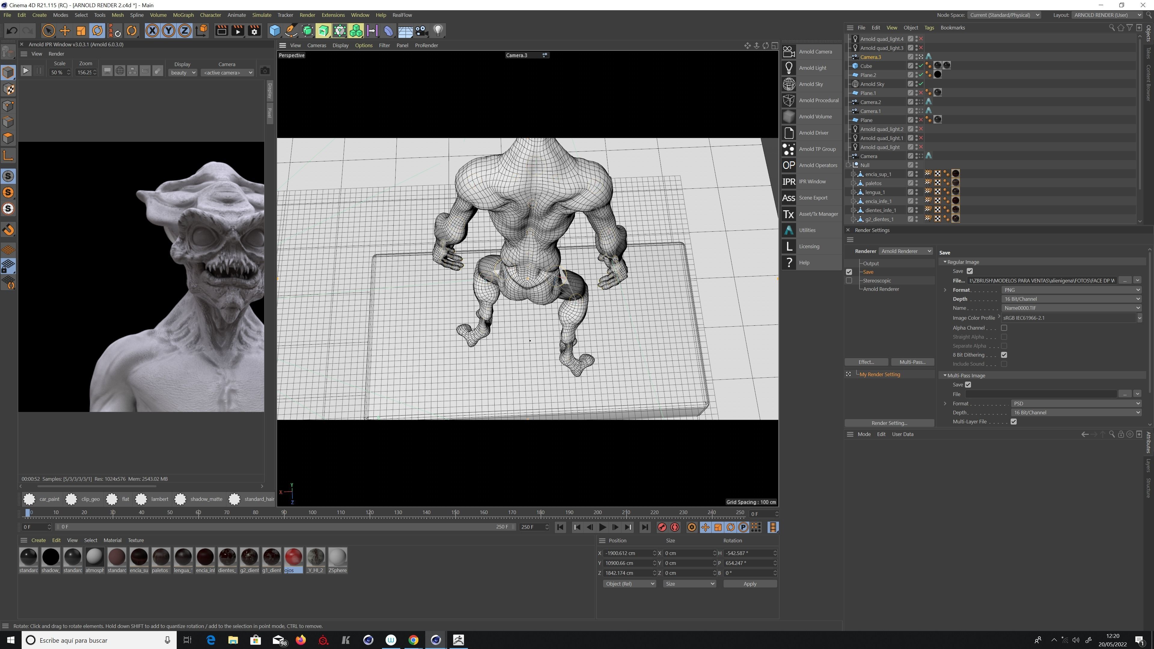
Task: Click Position X value field
Action: (x=627, y=553)
